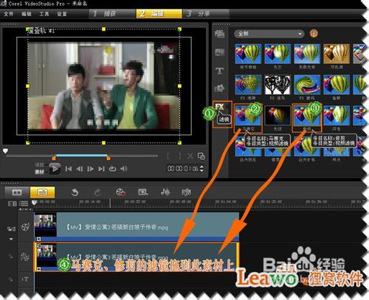Click the video track icon
Image resolution: width=369 pixels, height=300 pixels.
[25, 227]
